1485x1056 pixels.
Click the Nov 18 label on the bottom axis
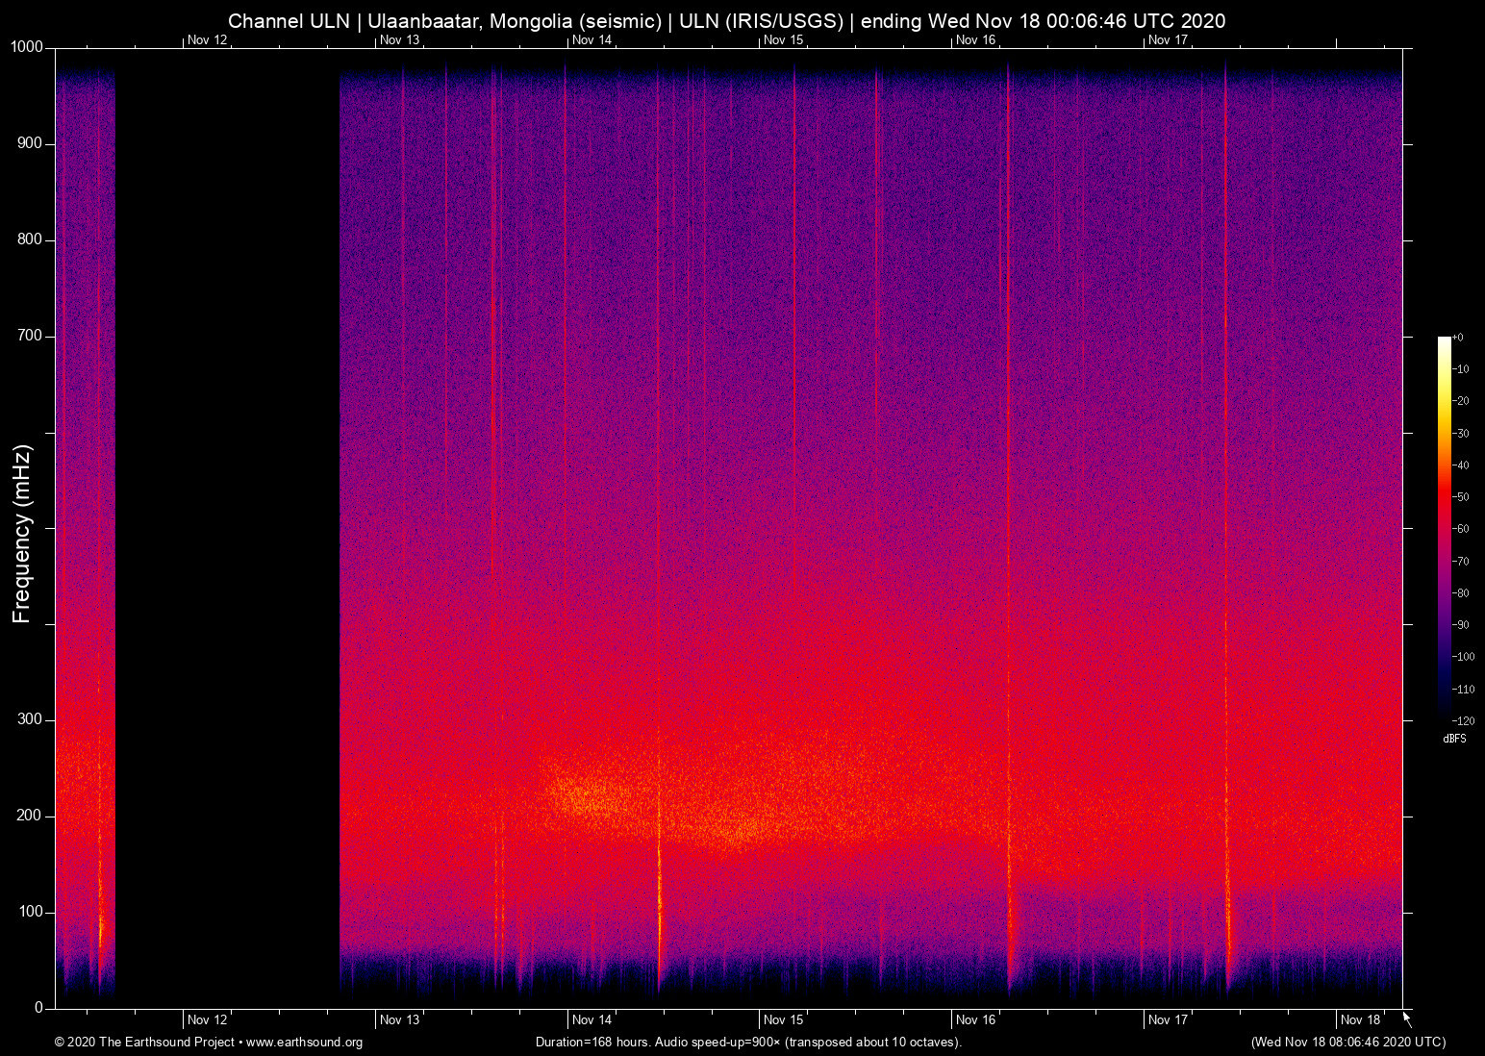tap(1360, 1019)
